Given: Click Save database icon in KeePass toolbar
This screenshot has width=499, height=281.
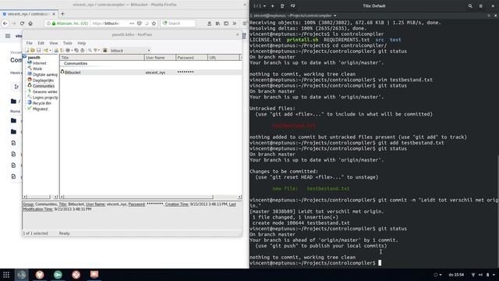Looking at the screenshot, I should pos(38,50).
